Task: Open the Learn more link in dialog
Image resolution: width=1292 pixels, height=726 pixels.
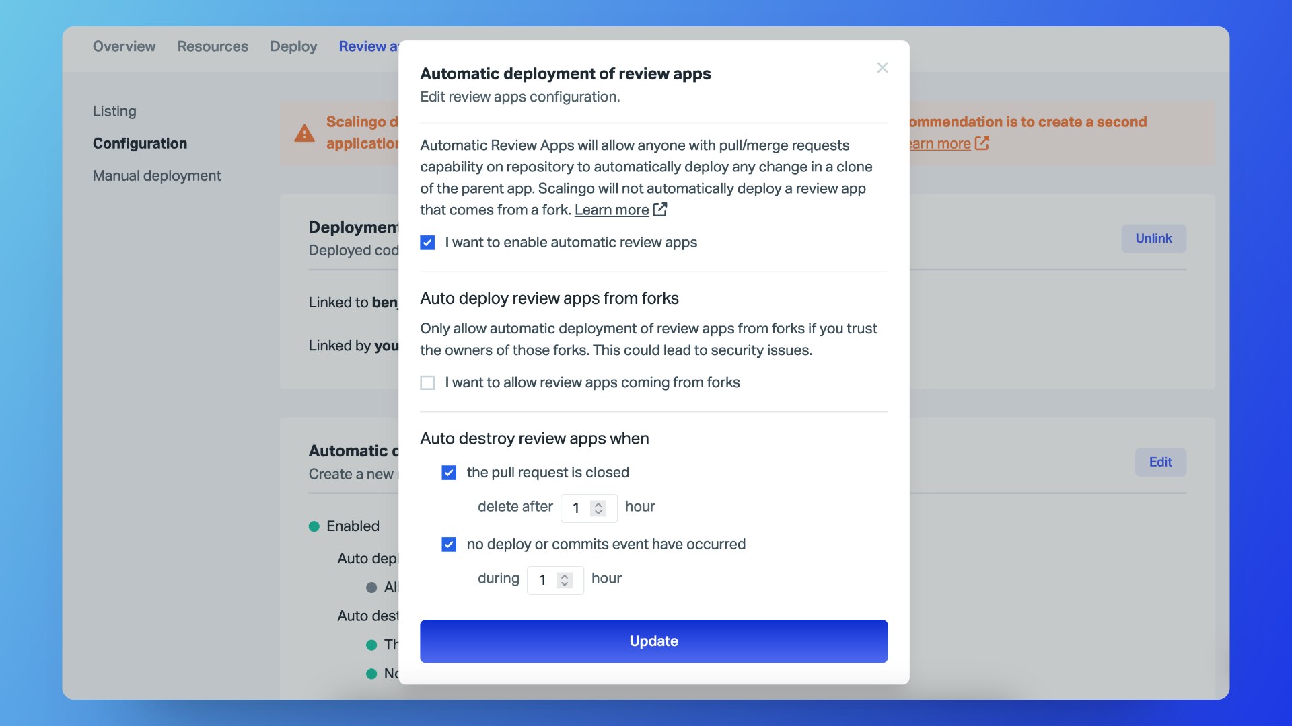Action: [611, 210]
